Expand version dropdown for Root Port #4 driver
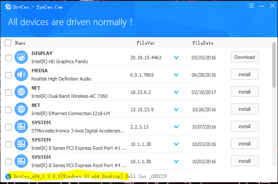Image resolution: width=278 pixels, height=184 pixels. pos(176,161)
